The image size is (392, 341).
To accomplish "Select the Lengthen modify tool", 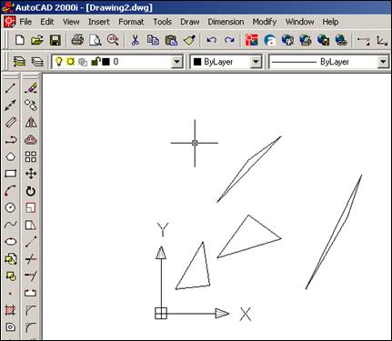I will click(x=31, y=242).
